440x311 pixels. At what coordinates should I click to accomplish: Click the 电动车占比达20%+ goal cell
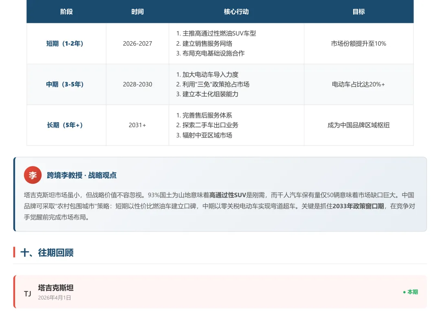pos(359,84)
